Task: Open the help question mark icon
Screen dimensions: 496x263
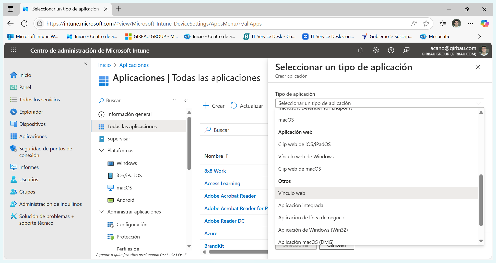Action: [391, 50]
